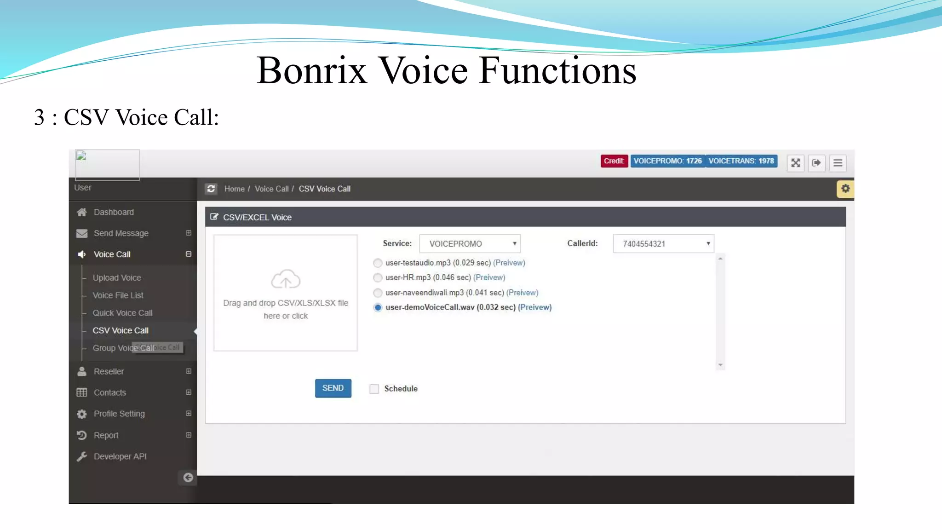Click the Reseller user icon
This screenshot has width=942, height=530.
pos(82,371)
